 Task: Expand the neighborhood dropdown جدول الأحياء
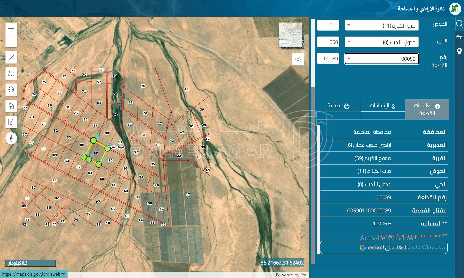[382, 42]
